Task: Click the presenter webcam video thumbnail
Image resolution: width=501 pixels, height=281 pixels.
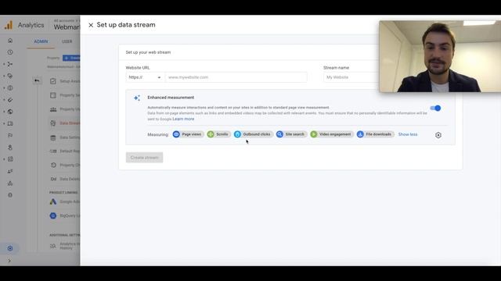Action: (x=440, y=56)
